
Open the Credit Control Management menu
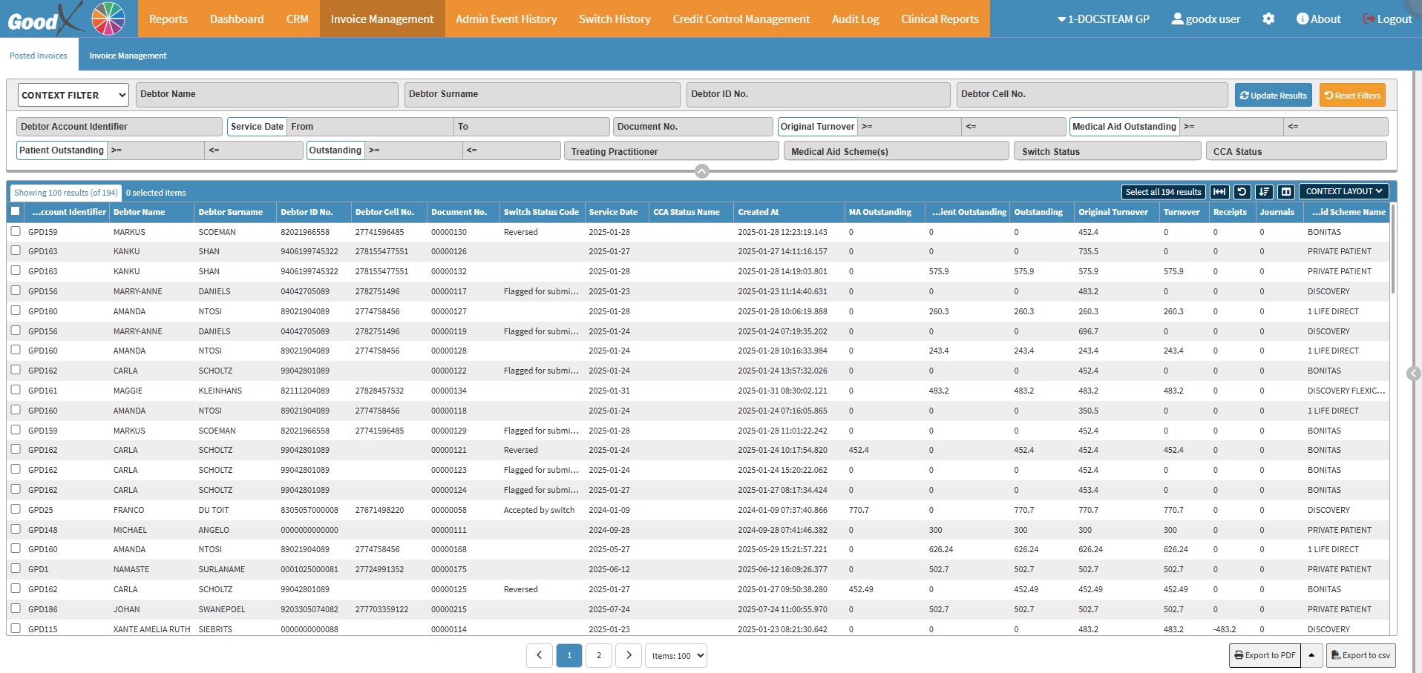(x=741, y=19)
